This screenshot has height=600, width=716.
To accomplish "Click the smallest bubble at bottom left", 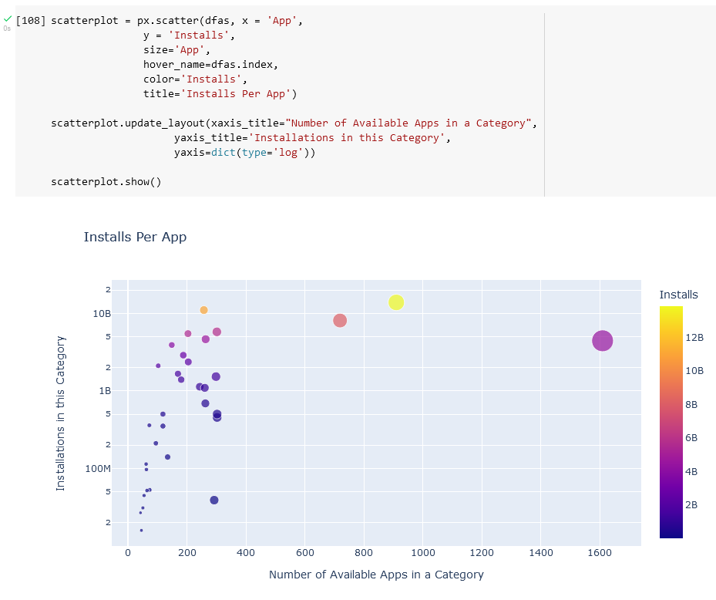I will click(141, 531).
